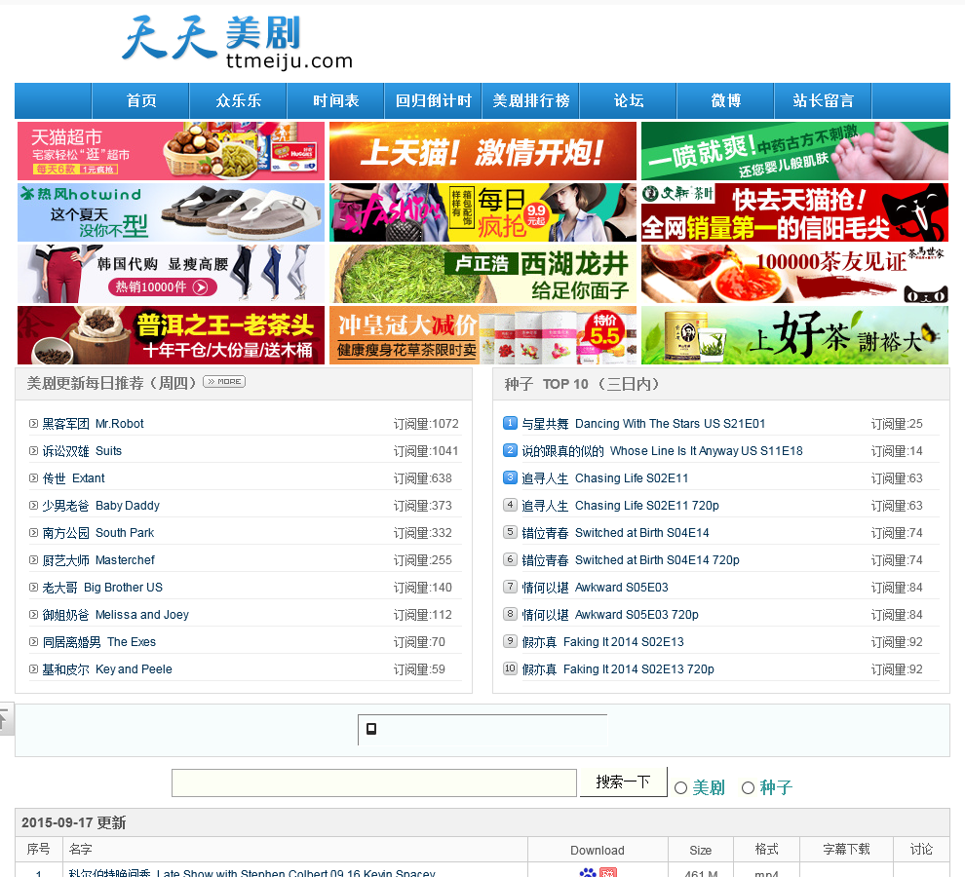Open Switched at Birth S04E14 720p link
The height and width of the screenshot is (877, 965).
click(x=631, y=560)
